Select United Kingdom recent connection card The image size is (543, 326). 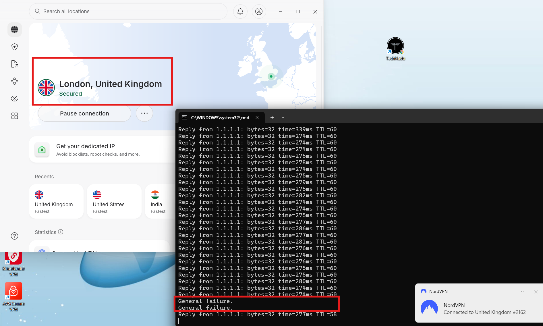pyautogui.click(x=56, y=201)
